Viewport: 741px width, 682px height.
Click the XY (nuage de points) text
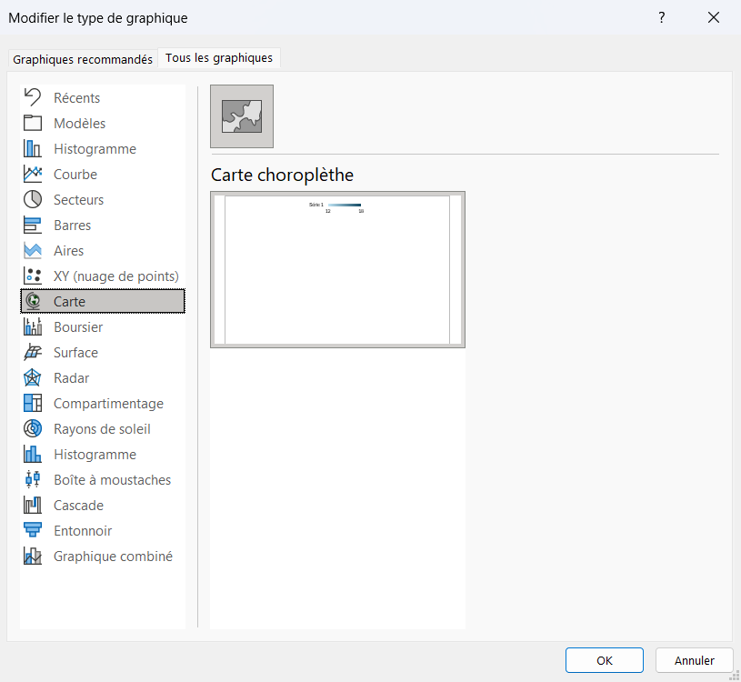tap(116, 276)
